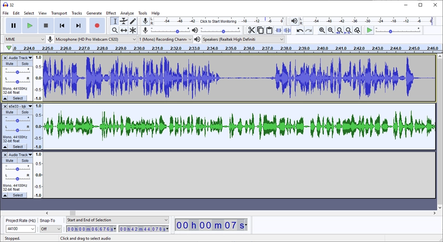
Task: Click the 'Click to Start Monitoring' meter
Action: pyautogui.click(x=218, y=21)
